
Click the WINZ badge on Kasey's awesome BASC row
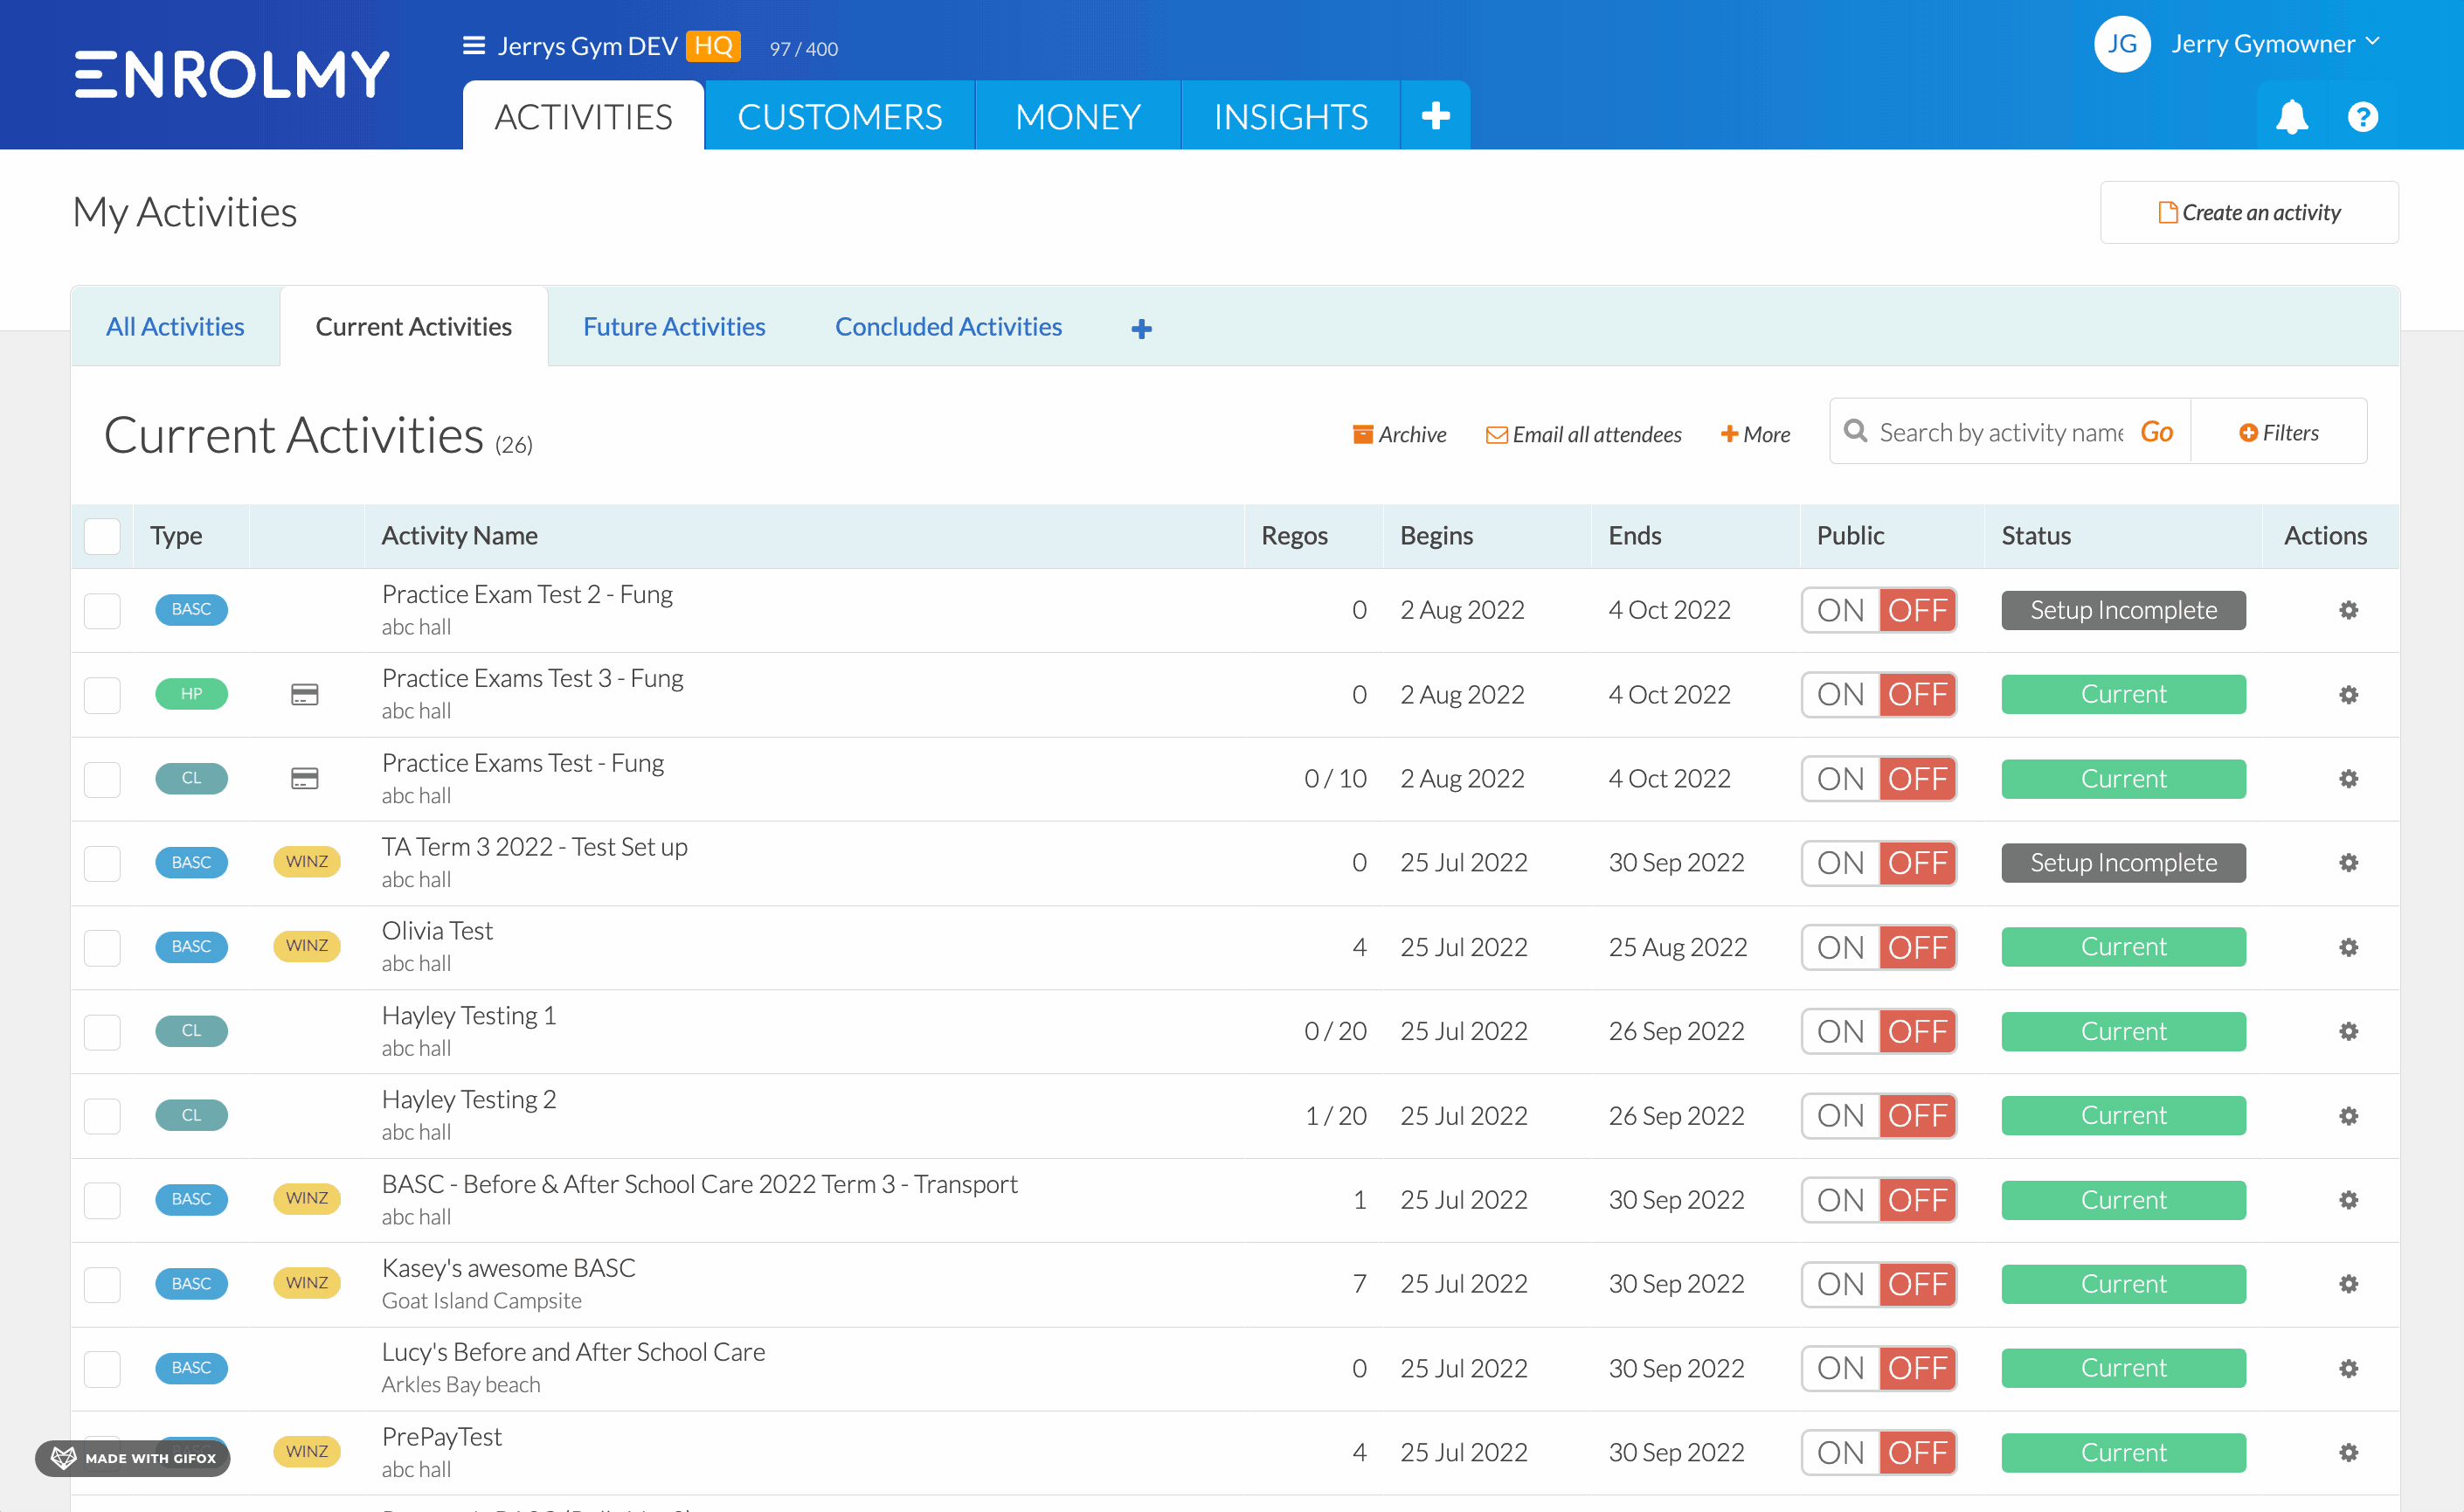306,1283
